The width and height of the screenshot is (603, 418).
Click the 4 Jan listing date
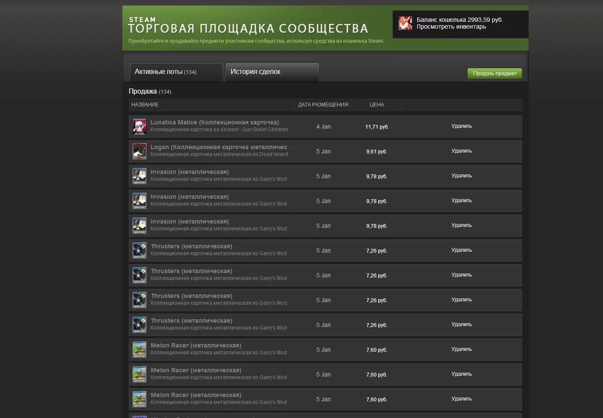coord(324,127)
